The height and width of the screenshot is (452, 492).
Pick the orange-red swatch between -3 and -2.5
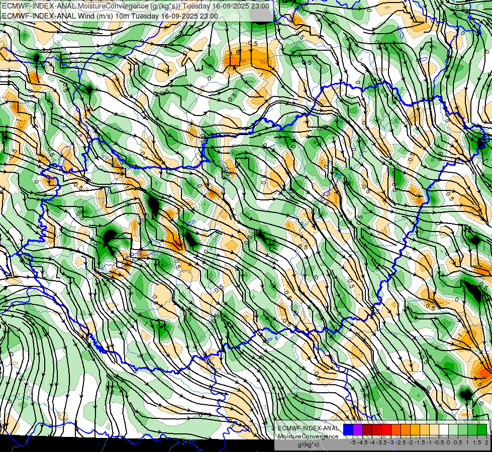pos(396,430)
